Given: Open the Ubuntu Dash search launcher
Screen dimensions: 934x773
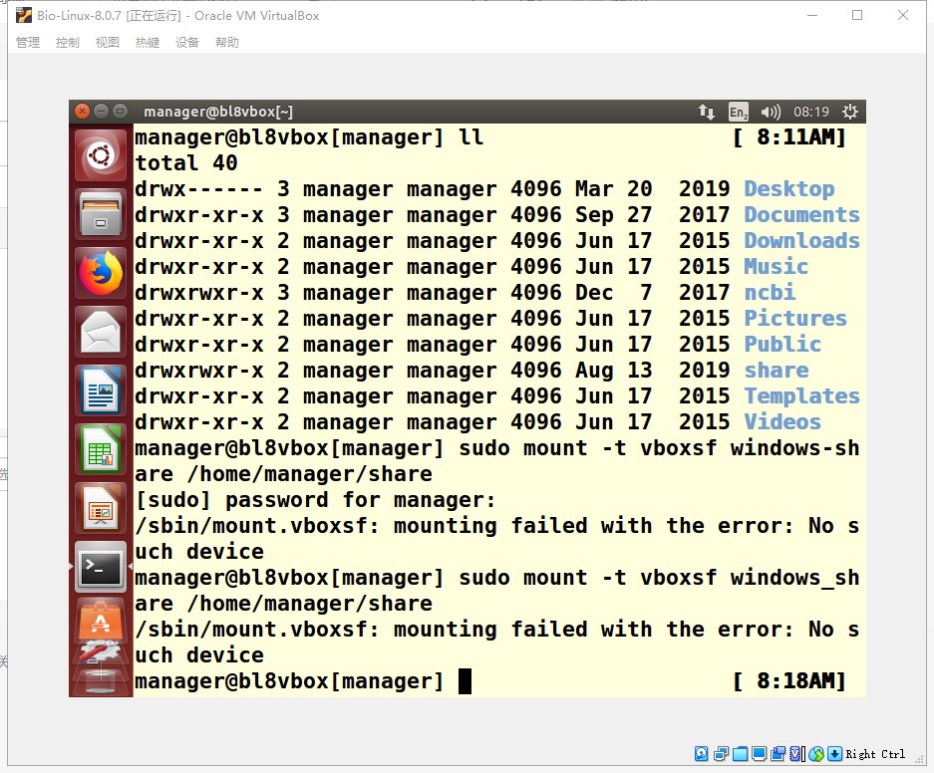Looking at the screenshot, I should tap(101, 154).
